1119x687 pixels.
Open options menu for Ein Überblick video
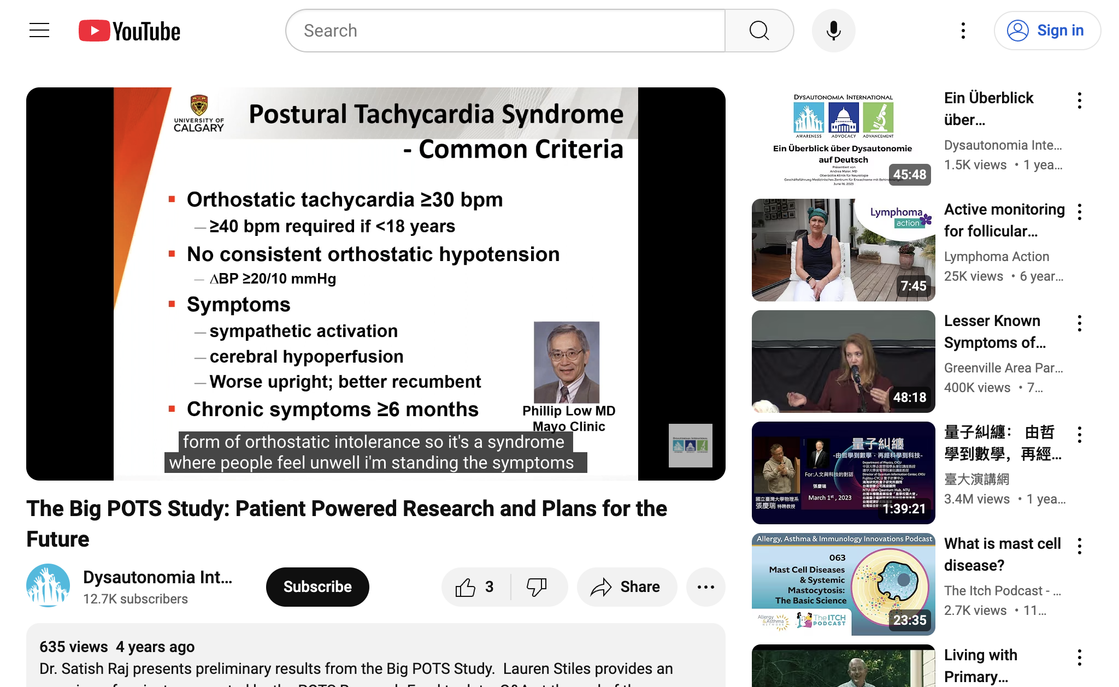click(x=1080, y=100)
